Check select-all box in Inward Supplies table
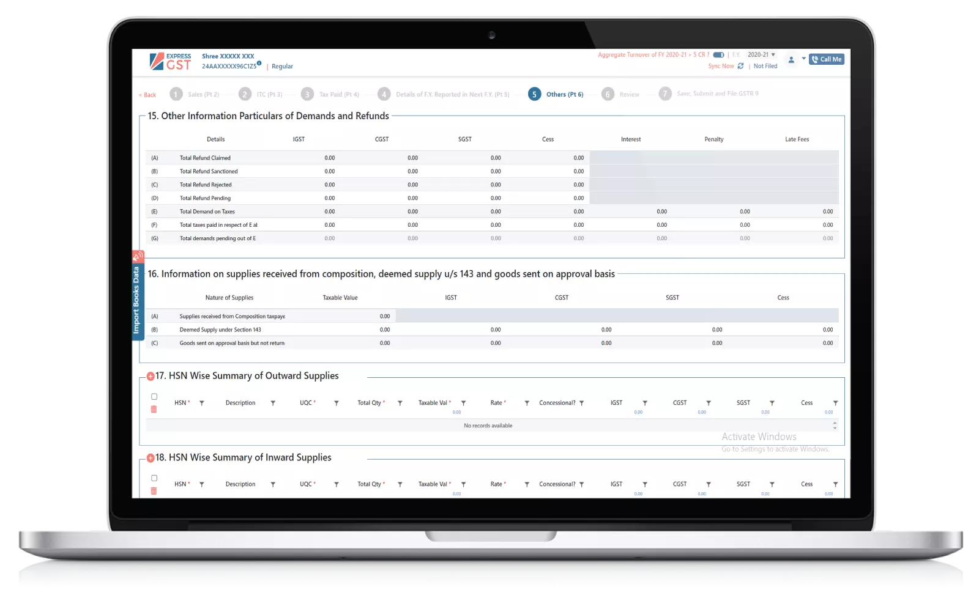The width and height of the screenshot is (979, 590). click(x=154, y=478)
